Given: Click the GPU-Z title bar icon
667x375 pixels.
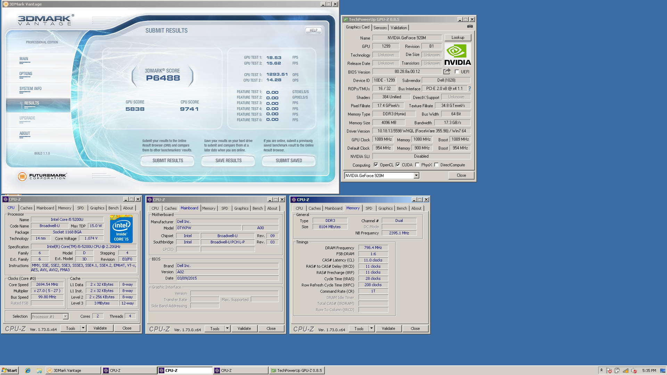Looking at the screenshot, I should (346, 19).
